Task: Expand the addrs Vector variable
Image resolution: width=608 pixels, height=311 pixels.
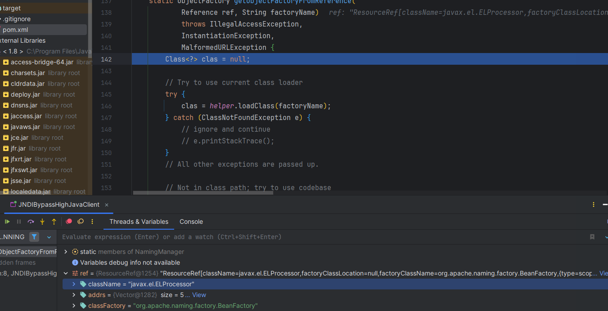Action: pos(74,295)
